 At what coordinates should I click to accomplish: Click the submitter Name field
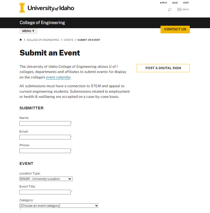(45, 124)
